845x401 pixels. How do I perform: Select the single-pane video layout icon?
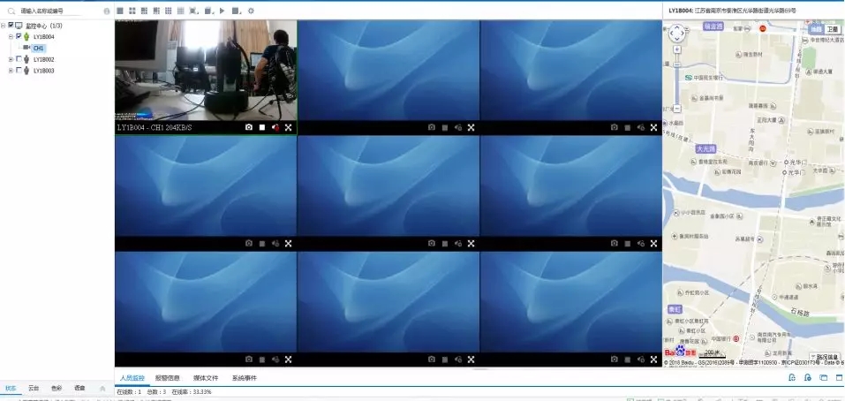point(119,11)
